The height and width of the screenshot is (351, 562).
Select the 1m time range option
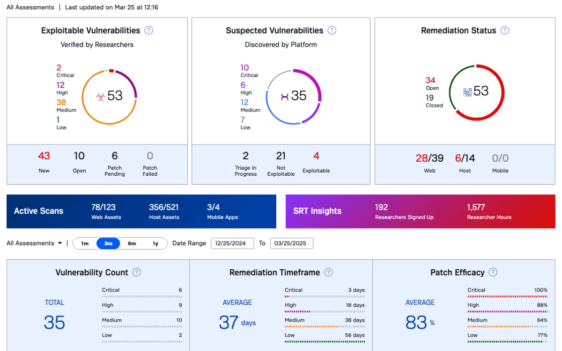[x=85, y=244]
